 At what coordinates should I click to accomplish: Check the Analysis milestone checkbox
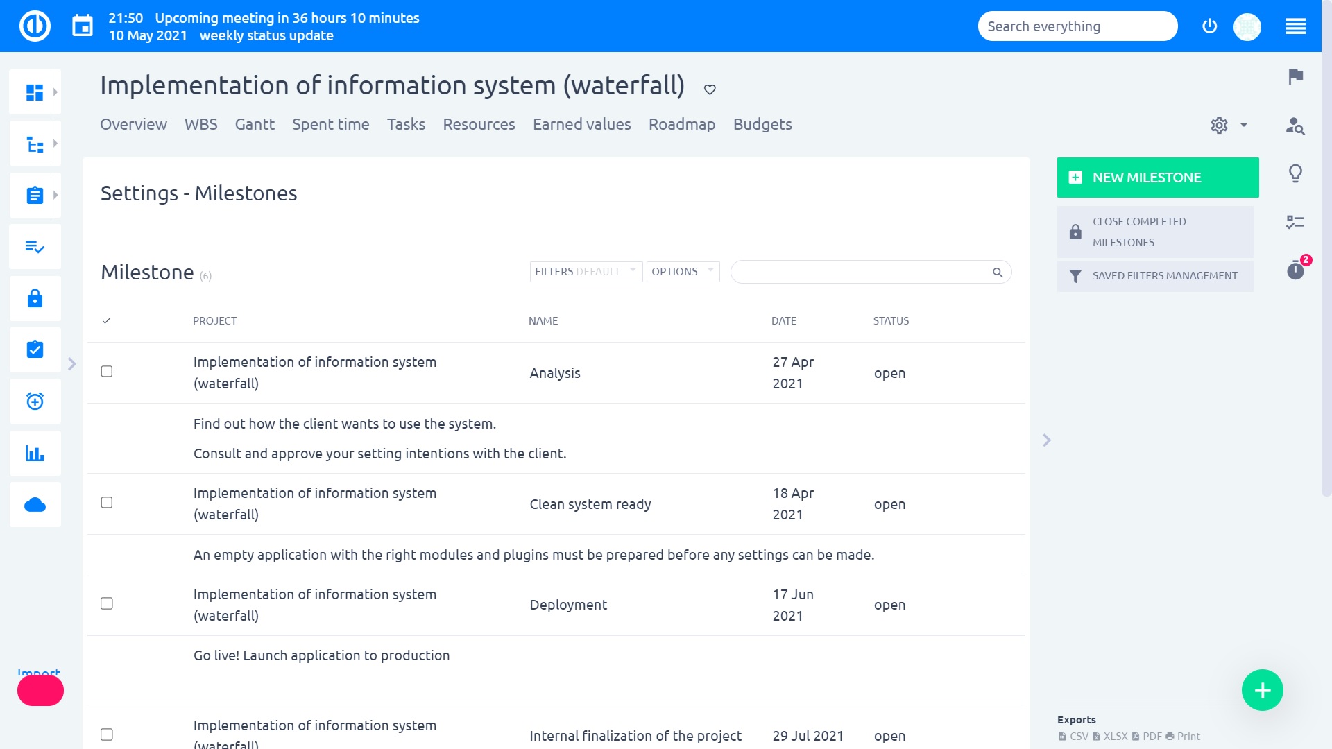click(107, 372)
